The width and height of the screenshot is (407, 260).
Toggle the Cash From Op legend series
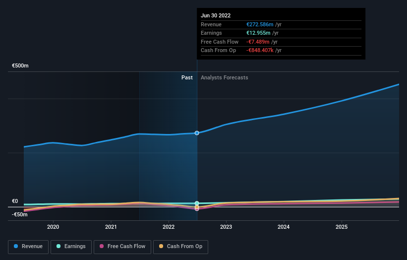click(180, 247)
